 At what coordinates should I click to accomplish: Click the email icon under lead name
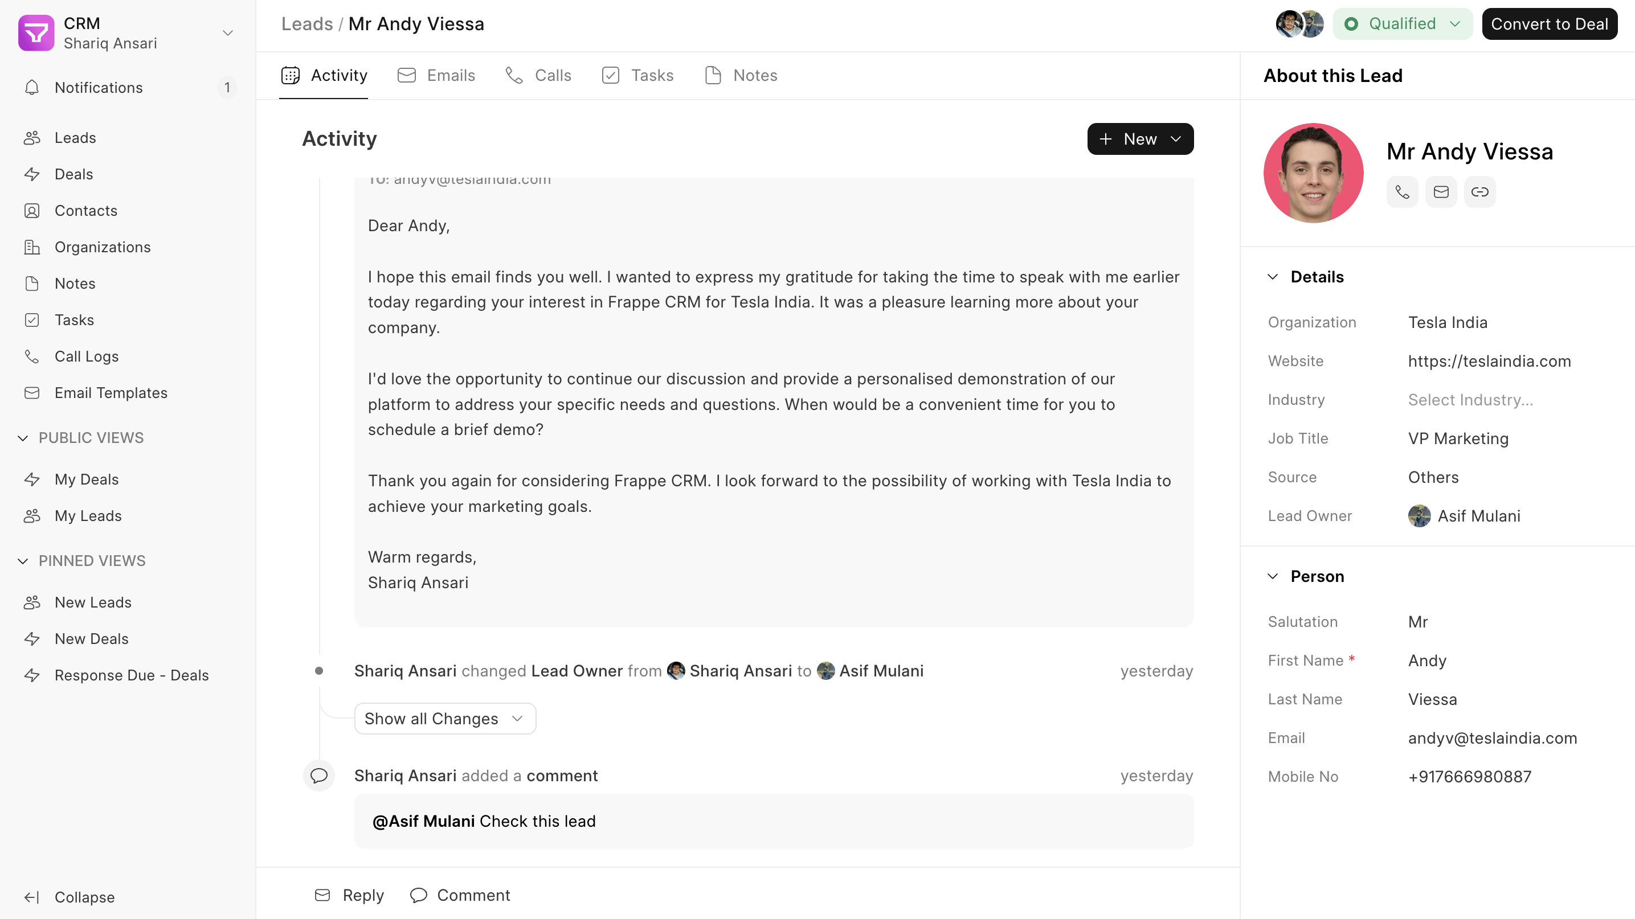pyautogui.click(x=1441, y=192)
